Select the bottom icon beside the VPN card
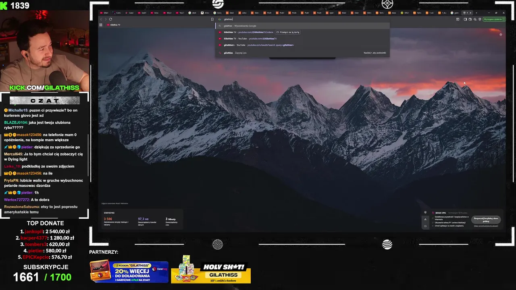This screenshot has width=516, height=290. 425,226
